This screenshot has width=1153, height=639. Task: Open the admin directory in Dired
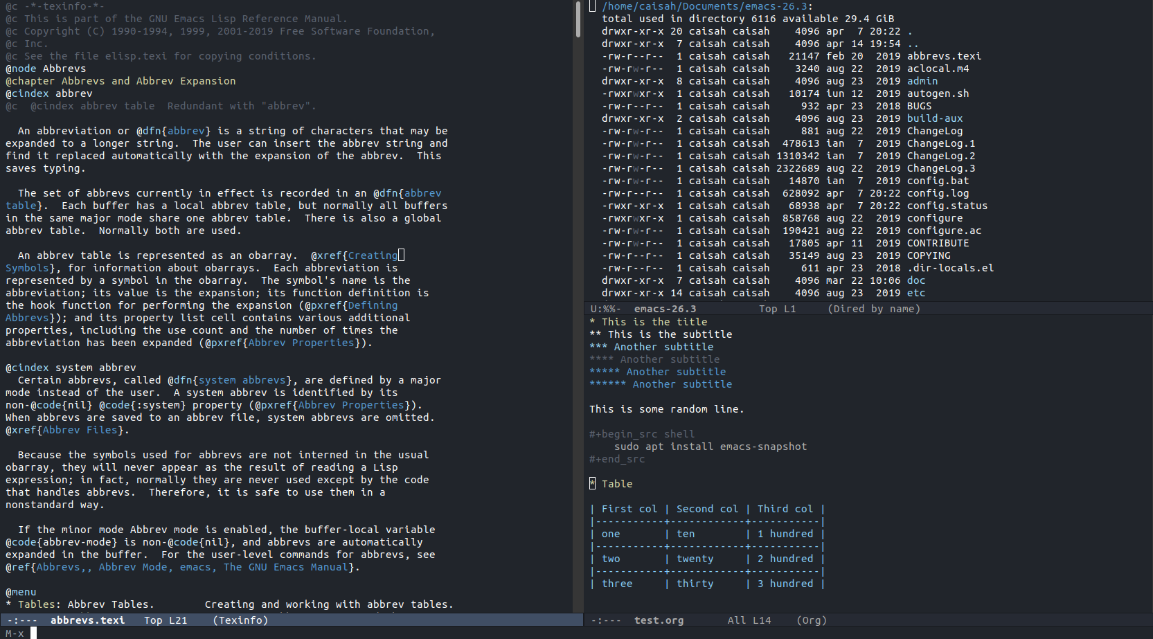tap(922, 81)
